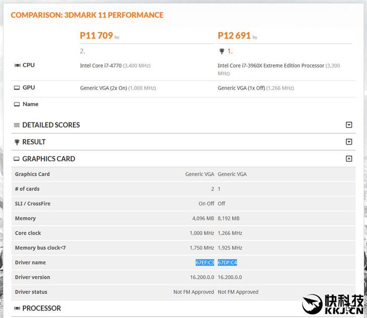Viewport: 367px width, 318px height.
Task: Click the Detailed Scores list icon
Action: pyautogui.click(x=17, y=125)
